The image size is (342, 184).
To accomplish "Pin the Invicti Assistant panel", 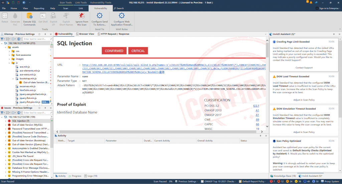I will pos(334,34).
